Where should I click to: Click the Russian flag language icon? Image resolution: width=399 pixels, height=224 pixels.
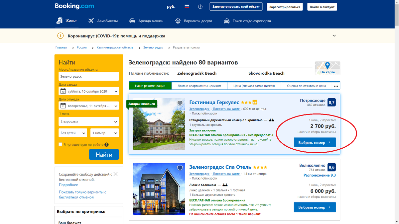(x=187, y=7)
